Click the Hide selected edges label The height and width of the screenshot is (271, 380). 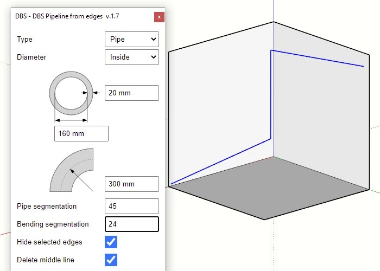pos(49,242)
